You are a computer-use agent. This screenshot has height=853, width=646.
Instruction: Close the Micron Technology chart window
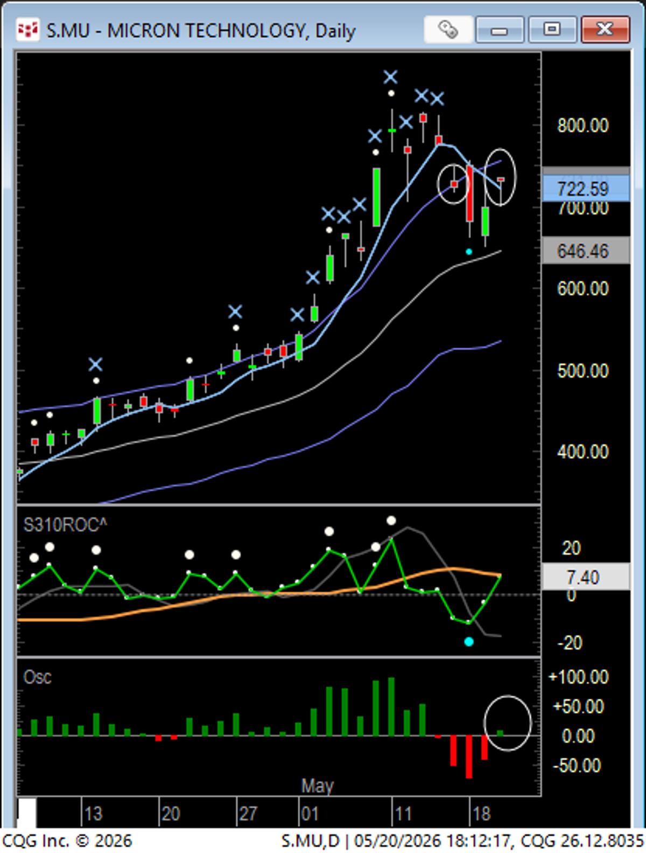pyautogui.click(x=605, y=29)
